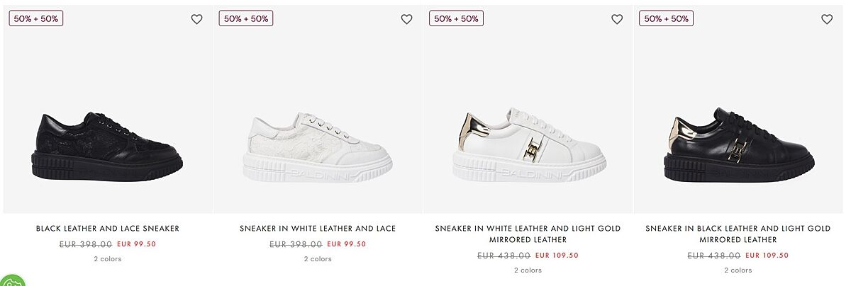This screenshot has width=851, height=286.
Task: Open white leather and lace sneaker image
Action: (318, 145)
